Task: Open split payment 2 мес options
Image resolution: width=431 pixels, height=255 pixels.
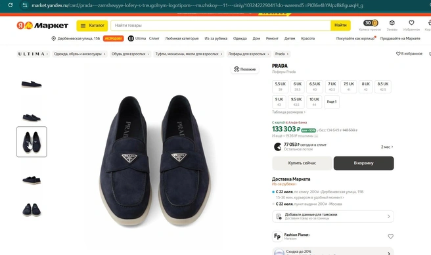Action: pyautogui.click(x=387, y=147)
